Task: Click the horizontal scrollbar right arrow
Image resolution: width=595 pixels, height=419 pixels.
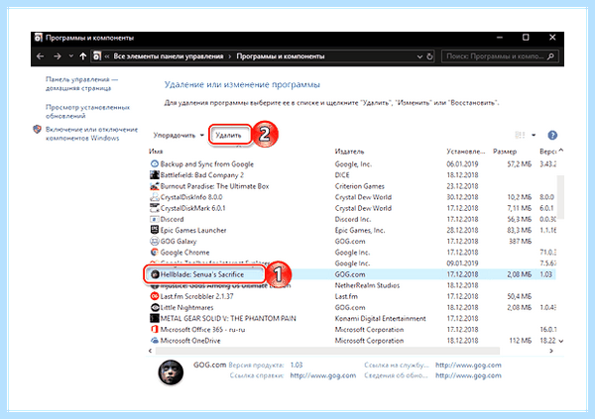Action: point(551,351)
